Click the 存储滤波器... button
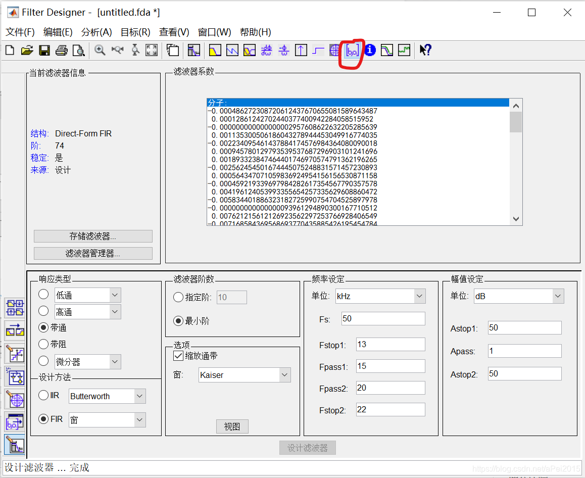 [x=93, y=236]
